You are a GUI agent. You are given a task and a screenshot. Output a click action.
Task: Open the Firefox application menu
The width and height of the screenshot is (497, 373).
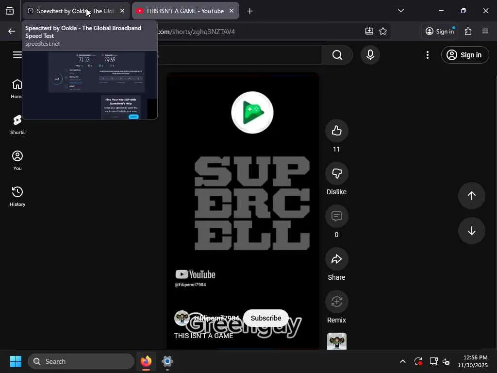pos(485,31)
